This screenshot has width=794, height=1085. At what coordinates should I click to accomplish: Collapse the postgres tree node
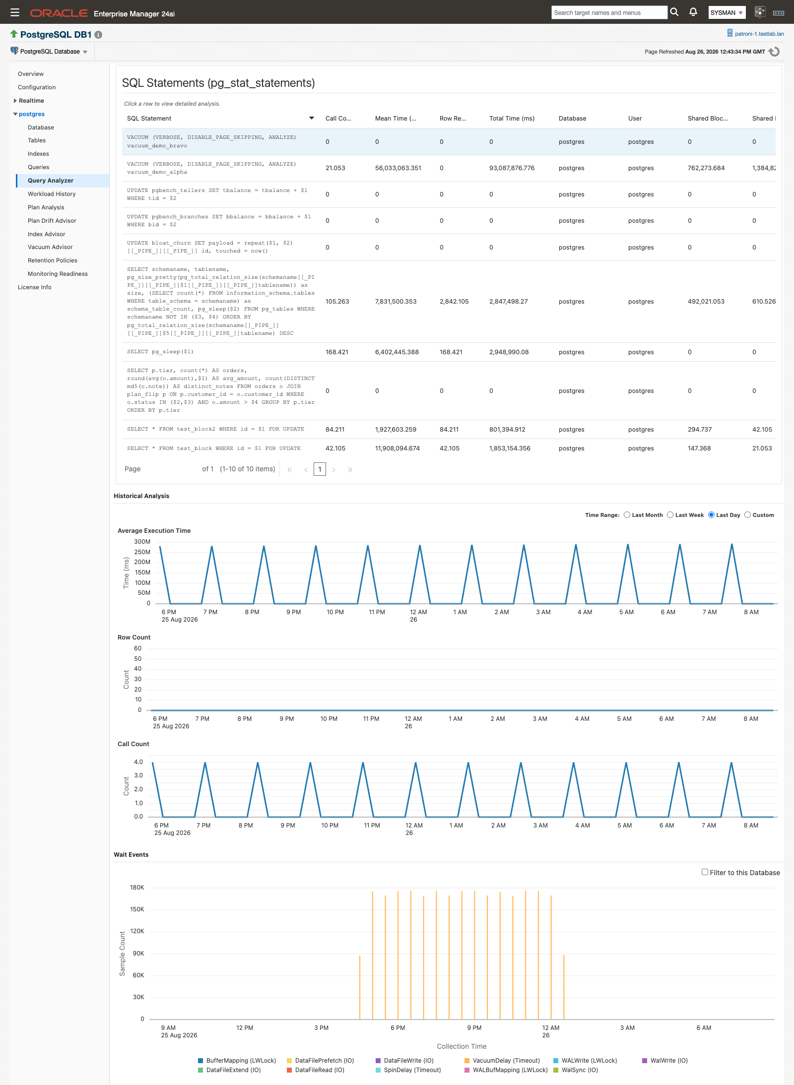coord(15,114)
